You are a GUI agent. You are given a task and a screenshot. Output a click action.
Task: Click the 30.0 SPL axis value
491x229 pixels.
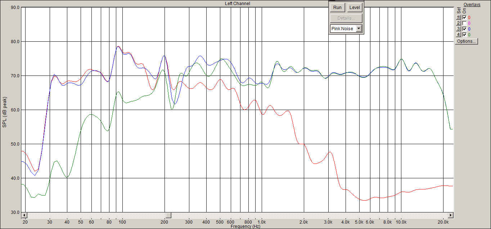[15, 212]
